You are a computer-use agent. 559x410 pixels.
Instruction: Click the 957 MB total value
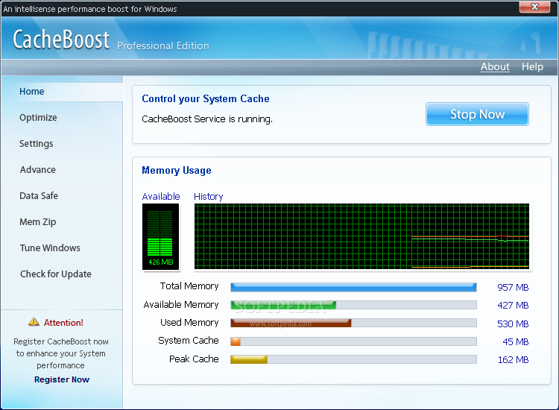coord(513,287)
